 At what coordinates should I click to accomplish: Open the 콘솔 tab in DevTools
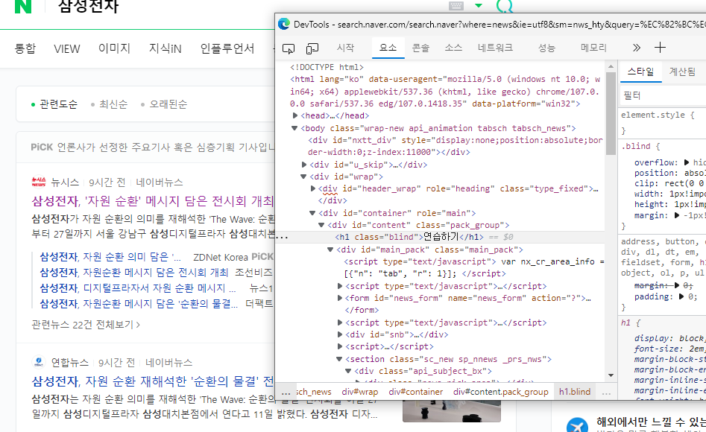pyautogui.click(x=420, y=48)
